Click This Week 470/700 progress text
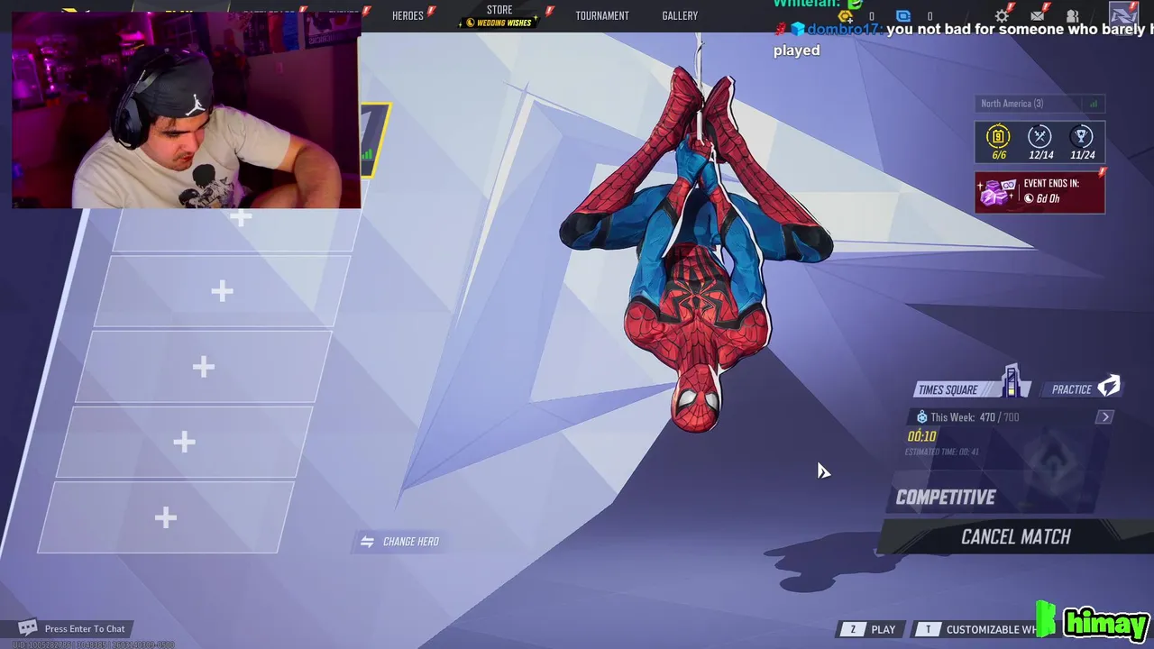This screenshot has width=1154, height=649. 975,417
